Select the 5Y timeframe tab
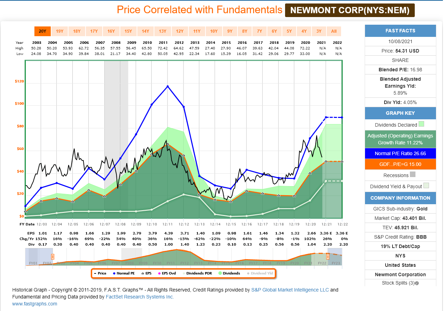The image size is (445, 311). point(289,31)
